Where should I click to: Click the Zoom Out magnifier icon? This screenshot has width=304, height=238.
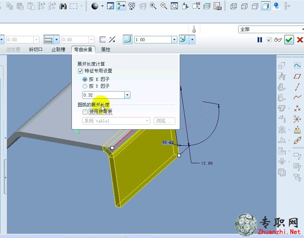click(x=164, y=6)
